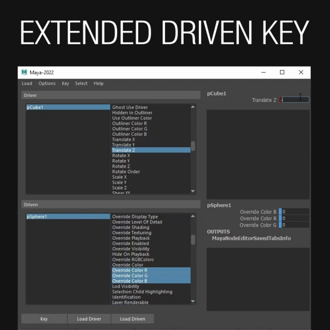The width and height of the screenshot is (330, 330).
Task: Click the Load Driver button
Action: click(89, 318)
